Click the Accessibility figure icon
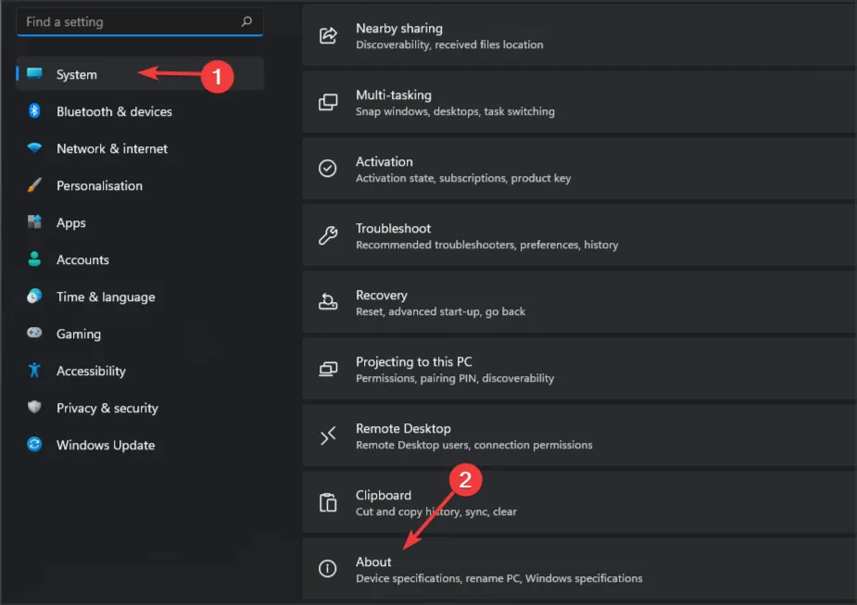 tap(34, 371)
